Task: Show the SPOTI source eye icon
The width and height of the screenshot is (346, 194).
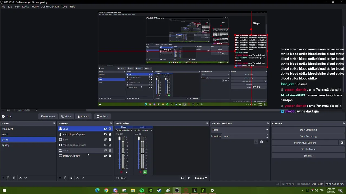Action: tap(105, 150)
